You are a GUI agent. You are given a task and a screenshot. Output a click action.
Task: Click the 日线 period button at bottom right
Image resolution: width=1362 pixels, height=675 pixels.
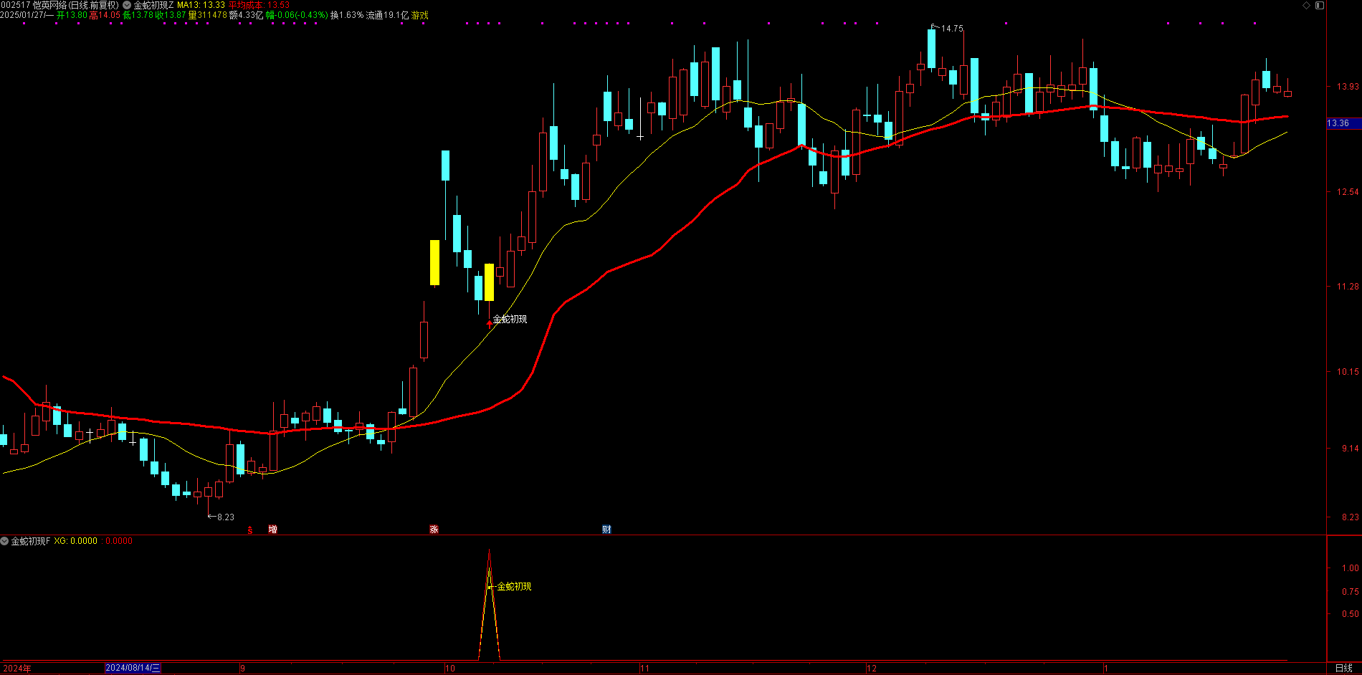1344,669
